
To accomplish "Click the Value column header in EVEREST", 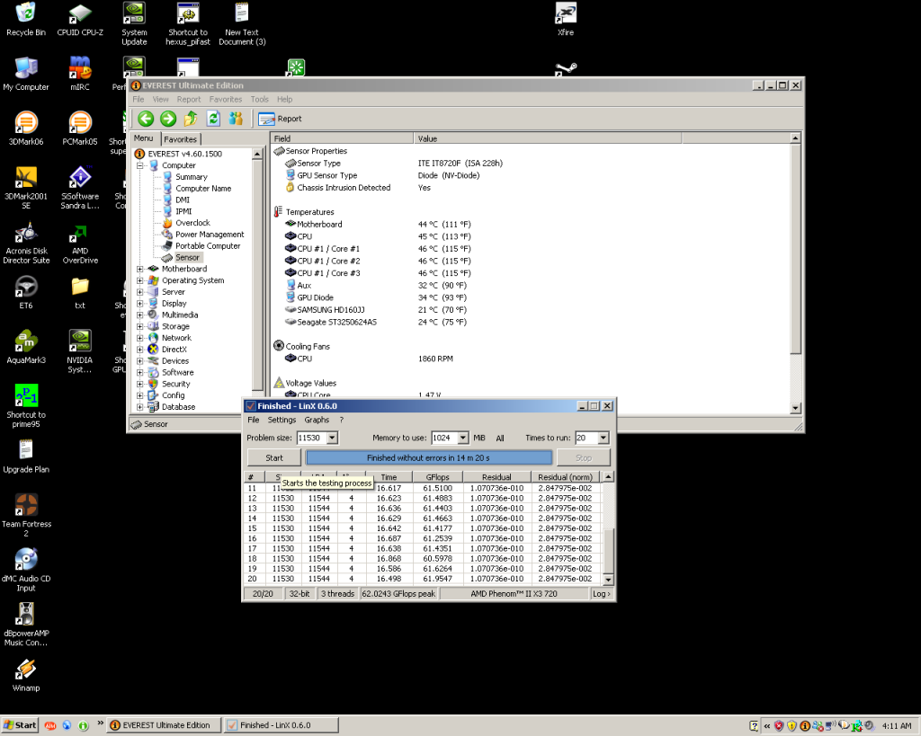I will [548, 138].
